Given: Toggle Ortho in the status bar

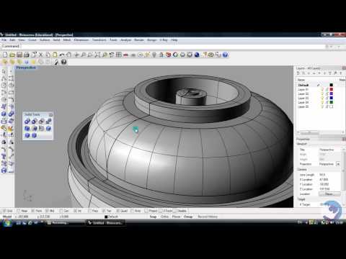Looking at the screenshot, I should (164, 217).
